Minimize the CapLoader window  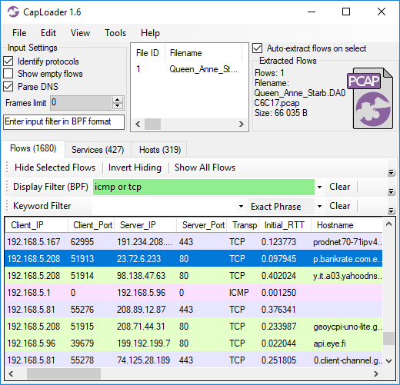[x=312, y=12]
